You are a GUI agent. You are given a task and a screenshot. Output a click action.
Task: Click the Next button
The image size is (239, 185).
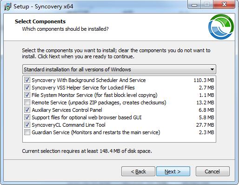[x=173, y=171]
